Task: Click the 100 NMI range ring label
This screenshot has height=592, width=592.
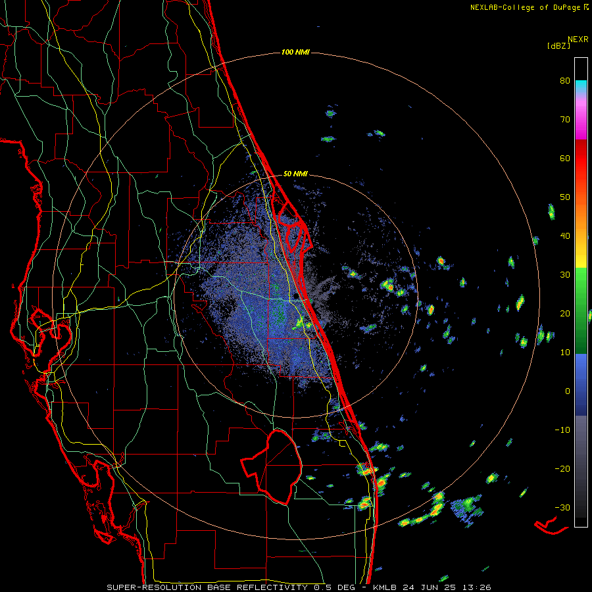Action: click(295, 52)
